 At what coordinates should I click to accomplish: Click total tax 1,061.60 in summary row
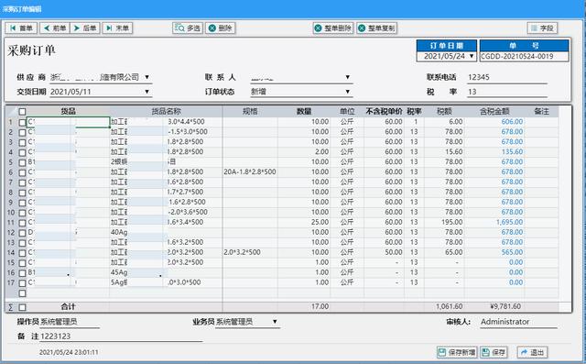[450, 306]
